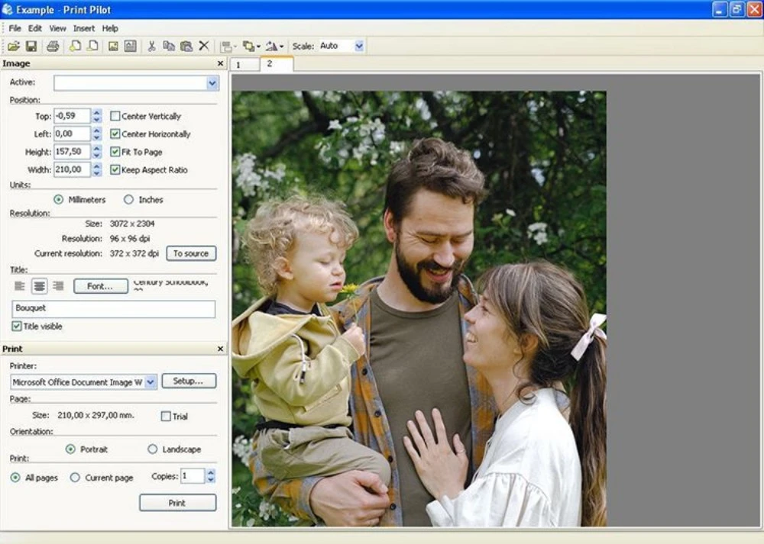Click the scissors Cut icon
This screenshot has width=764, height=544.
click(x=151, y=47)
